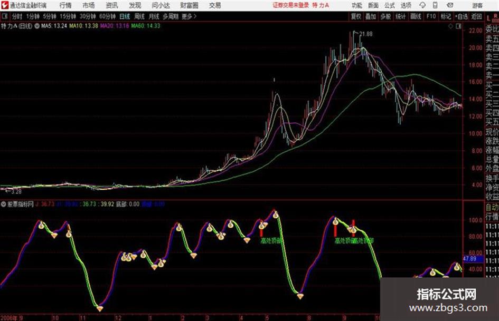Viewport: 499px width, 321px height.
Task: Click the diamond marker at the June trough
Action: (x=300, y=296)
